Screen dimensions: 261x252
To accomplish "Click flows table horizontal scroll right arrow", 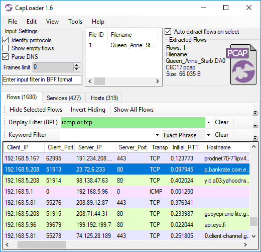I will pyautogui.click(x=245, y=244).
